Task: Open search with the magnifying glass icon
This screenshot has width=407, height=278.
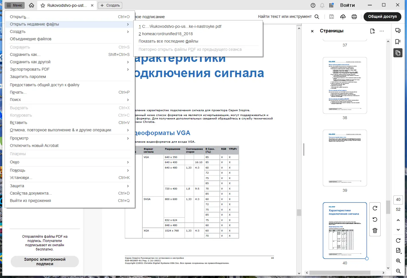Action: pyautogui.click(x=317, y=17)
